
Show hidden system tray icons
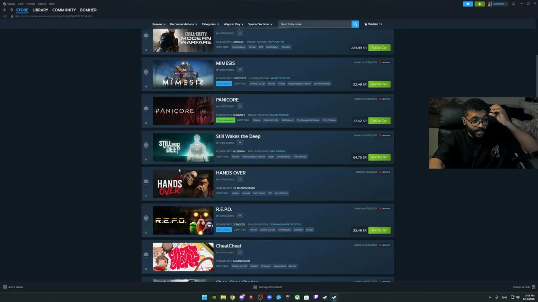click(x=490, y=297)
